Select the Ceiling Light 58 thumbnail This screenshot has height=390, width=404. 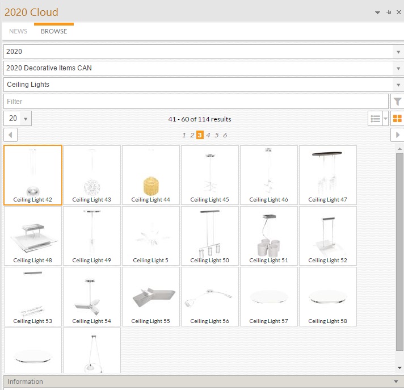(328, 297)
